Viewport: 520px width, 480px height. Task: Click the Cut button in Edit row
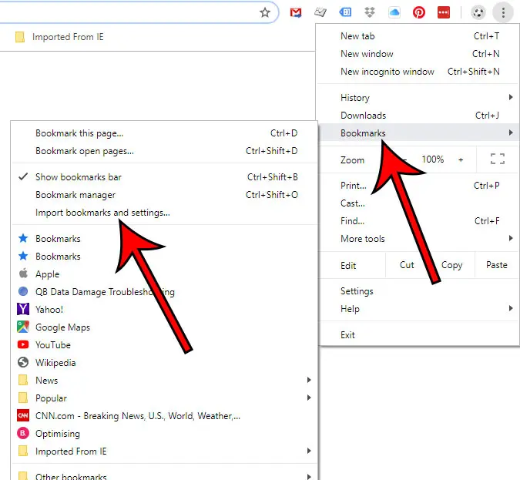click(x=407, y=265)
